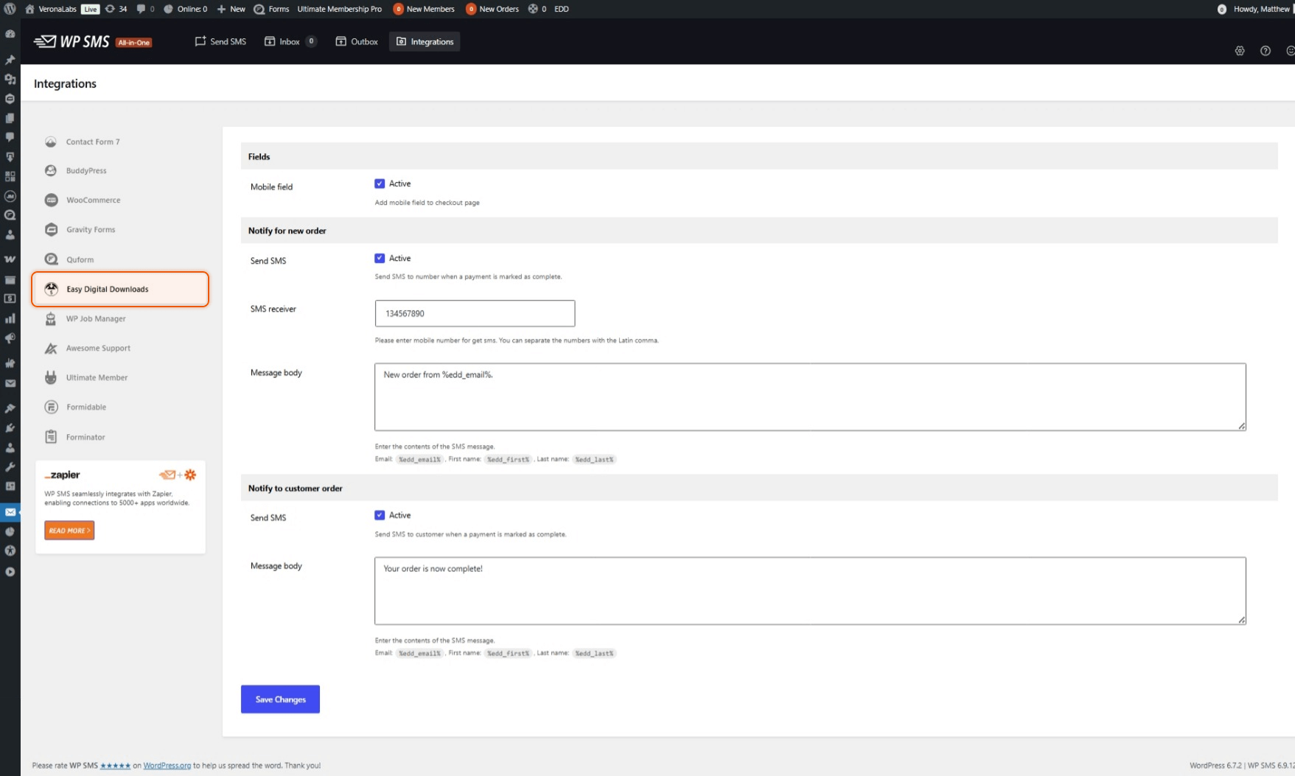Toggle Notify for new order Active checkbox
The height and width of the screenshot is (776, 1295).
coord(380,258)
